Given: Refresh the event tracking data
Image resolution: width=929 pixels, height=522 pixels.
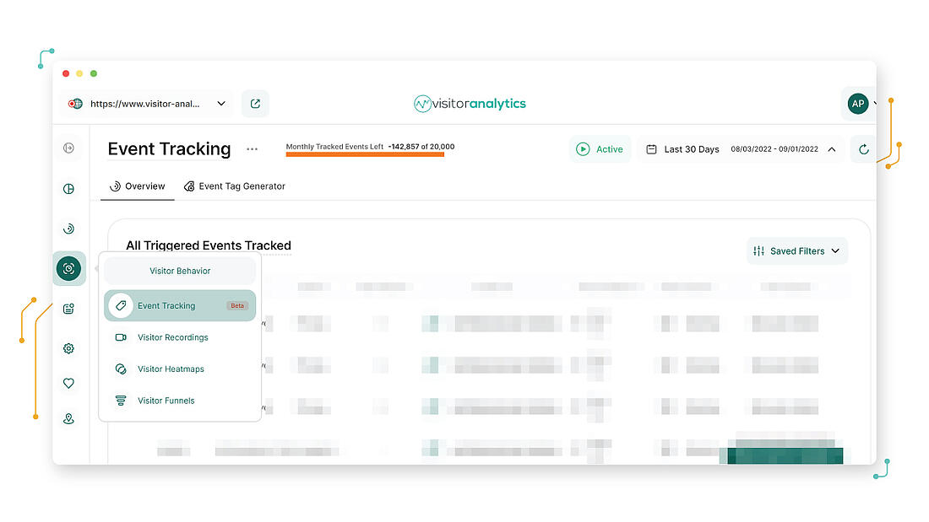Looking at the screenshot, I should pyautogui.click(x=863, y=149).
